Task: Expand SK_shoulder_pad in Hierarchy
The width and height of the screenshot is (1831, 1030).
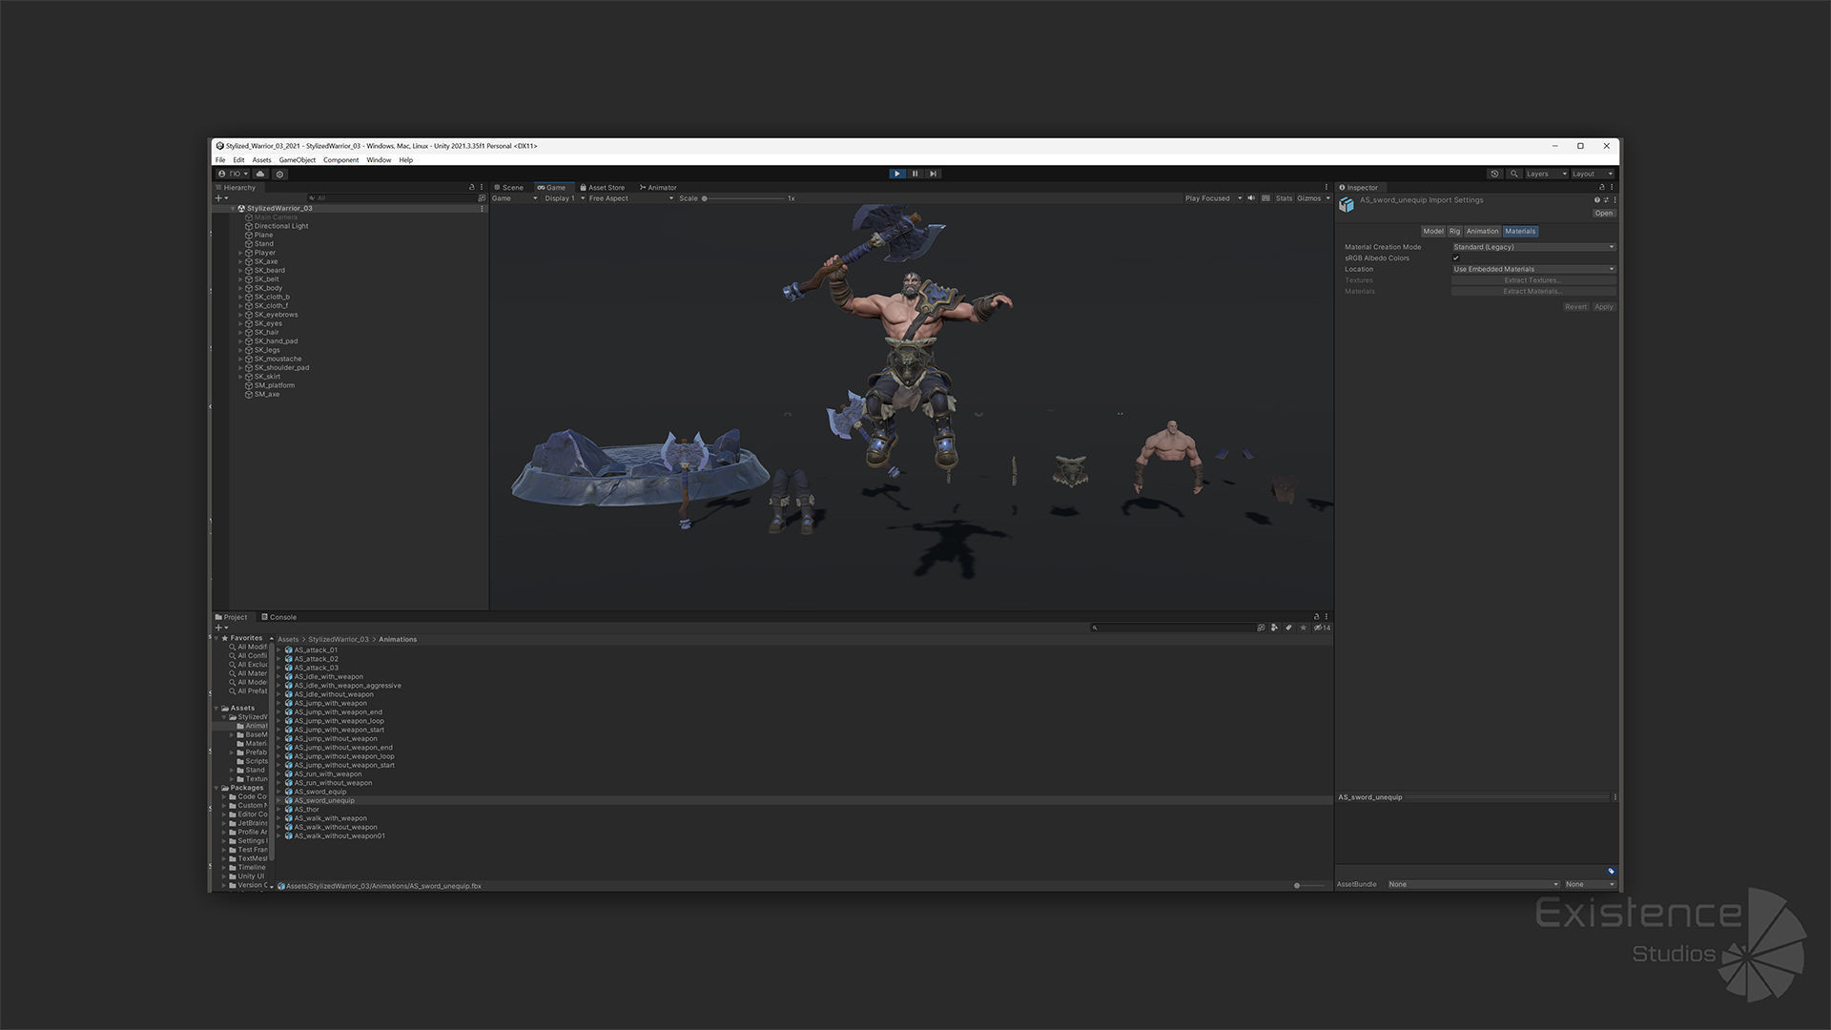Action: click(240, 367)
